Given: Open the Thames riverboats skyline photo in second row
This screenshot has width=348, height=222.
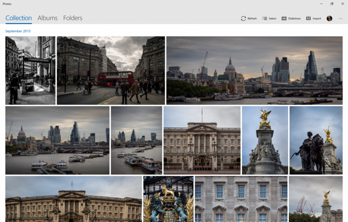Looking at the screenshot, I should point(57,140).
